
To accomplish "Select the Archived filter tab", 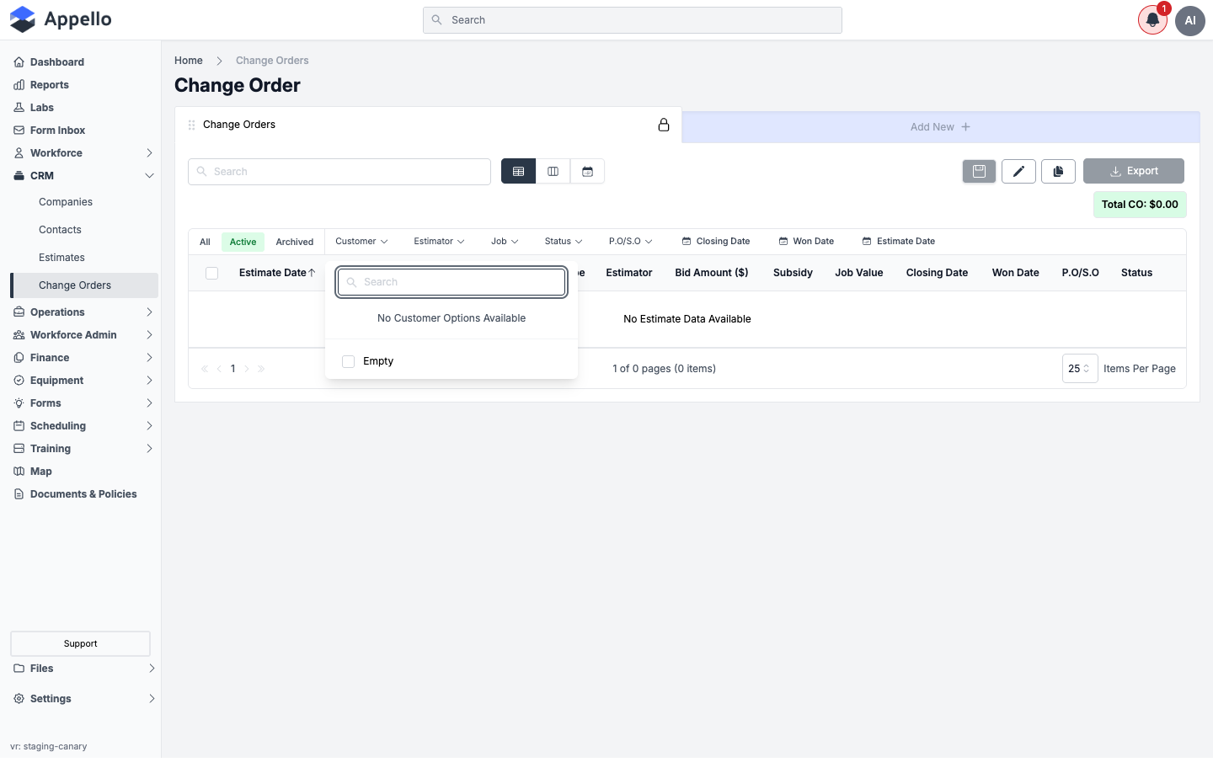I will point(295,243).
